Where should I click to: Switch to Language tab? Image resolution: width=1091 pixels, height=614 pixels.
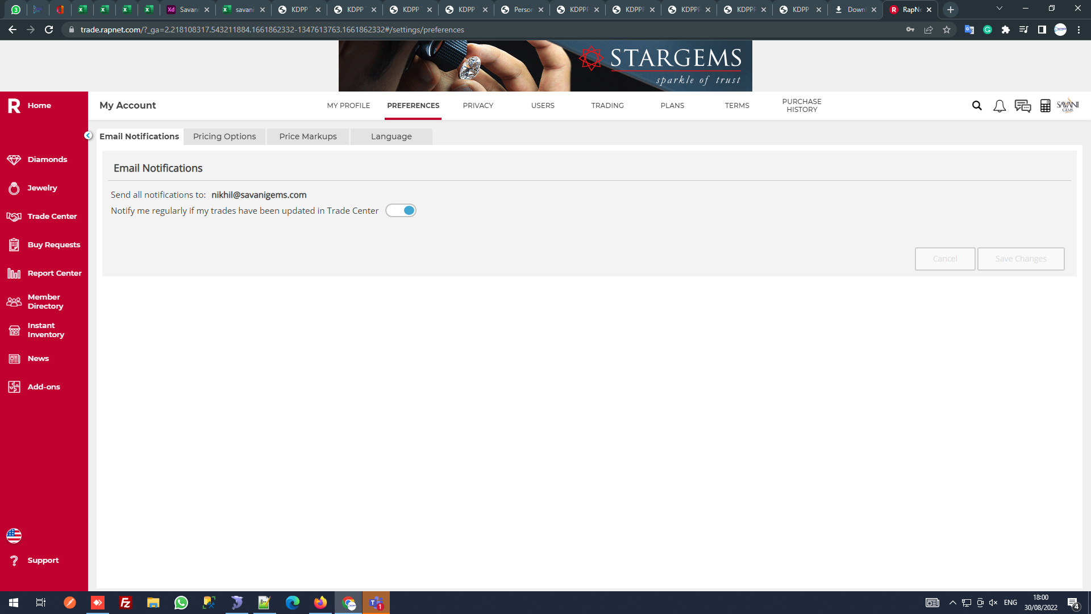pos(392,136)
